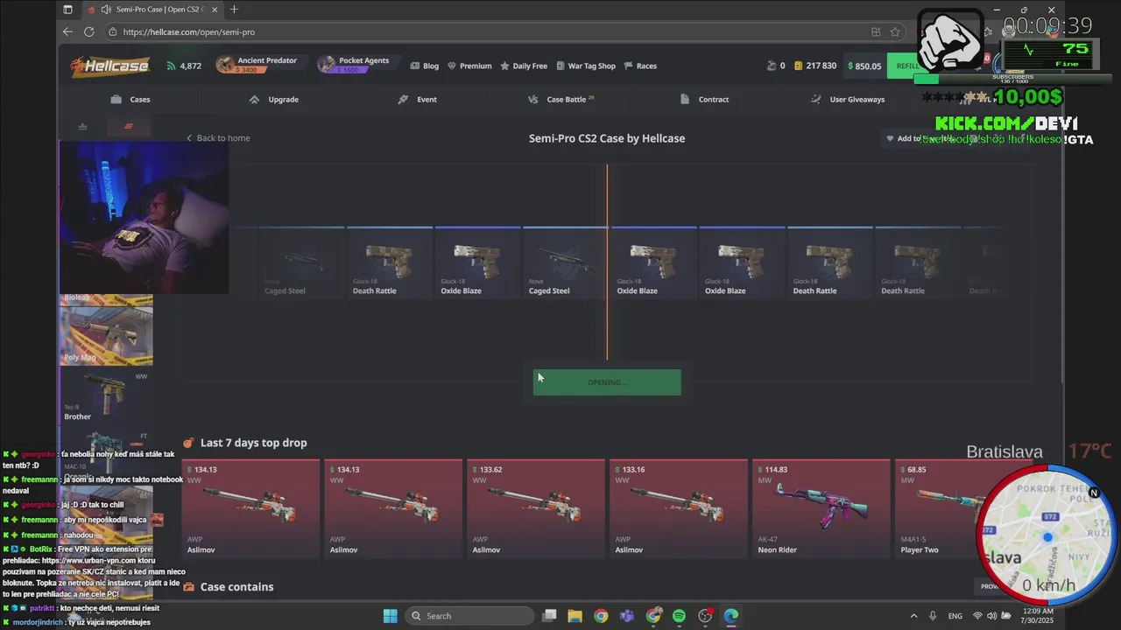Expand the system tray hidden icons chevron

pos(913,616)
